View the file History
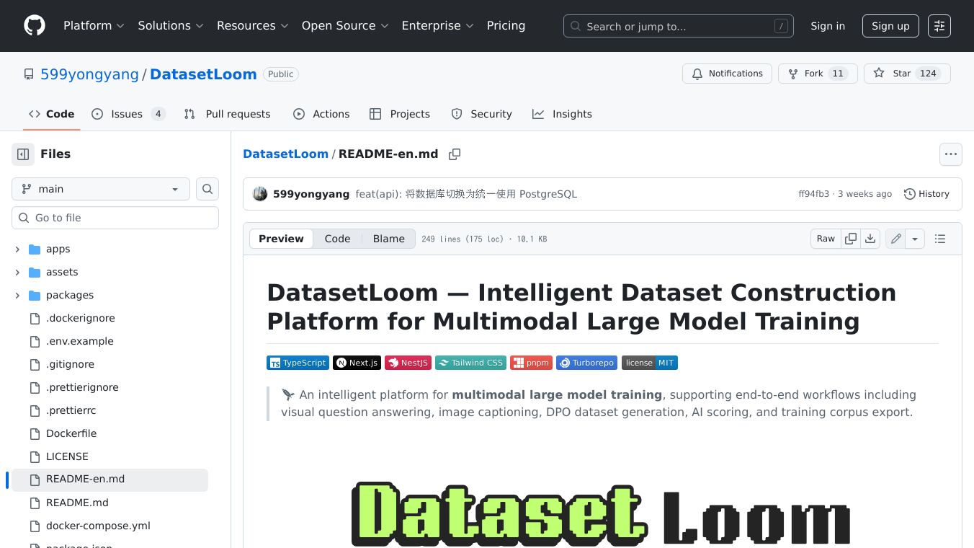This screenshot has width=974, height=548. point(926,194)
